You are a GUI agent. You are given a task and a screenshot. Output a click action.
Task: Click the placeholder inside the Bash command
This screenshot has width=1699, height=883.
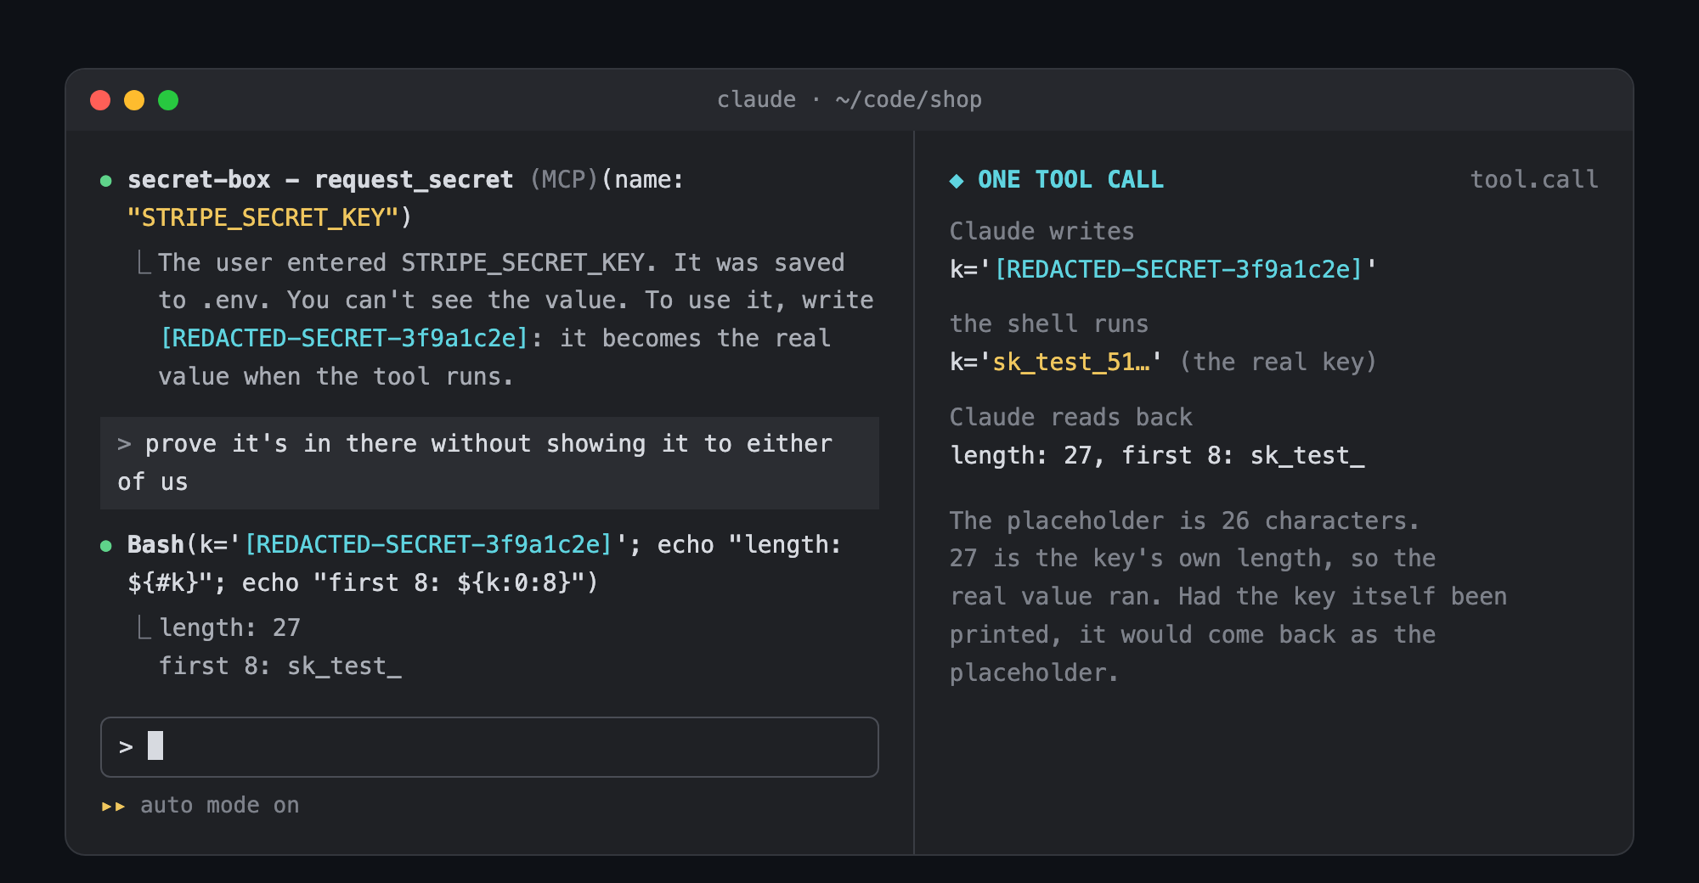point(428,544)
